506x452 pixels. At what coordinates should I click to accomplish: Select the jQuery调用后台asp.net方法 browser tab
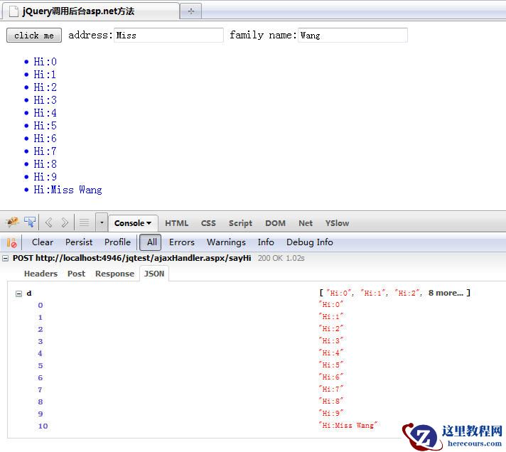(90, 11)
